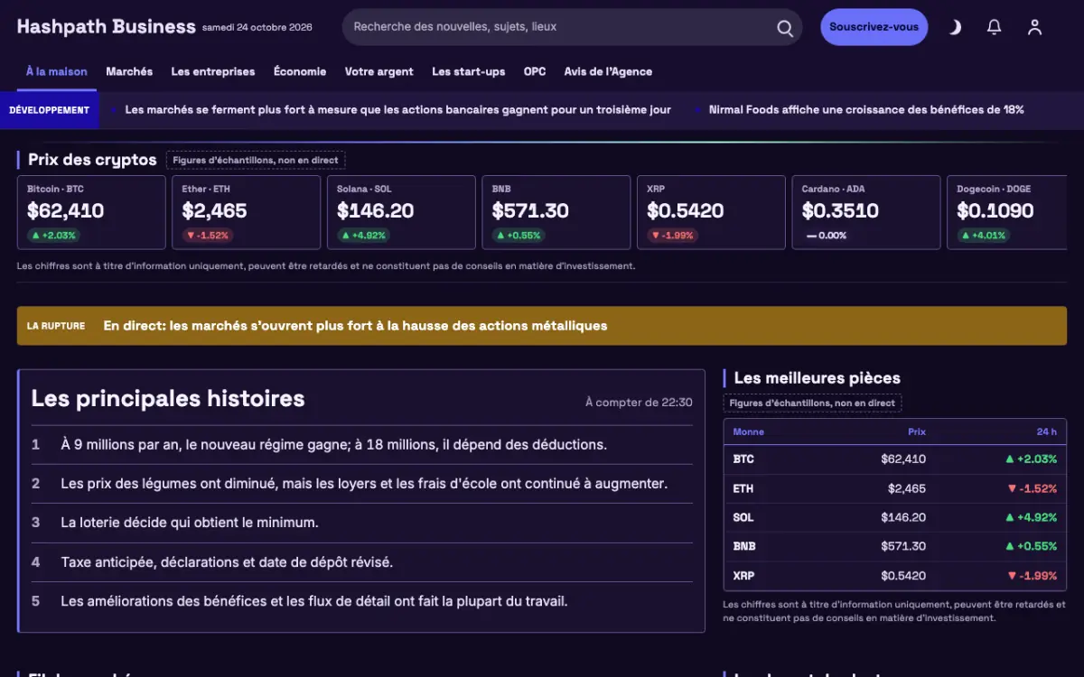Open the OPC section
Screen dimensions: 1084x677
tap(535, 72)
